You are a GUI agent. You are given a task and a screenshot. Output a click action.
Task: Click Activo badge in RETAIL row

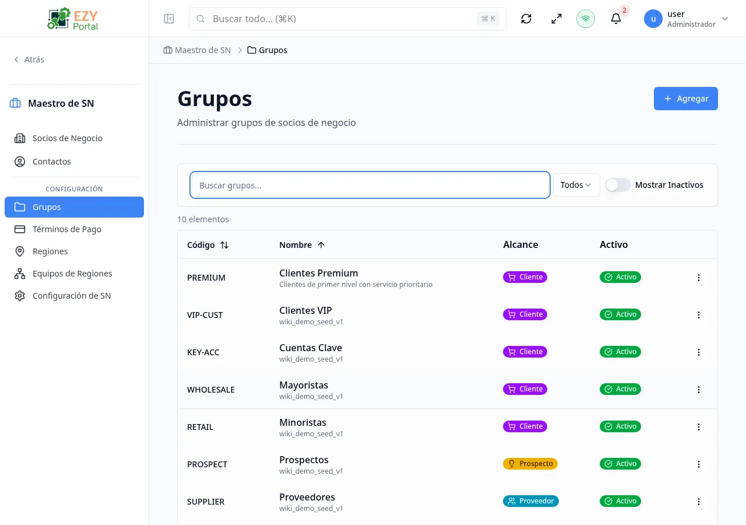coord(620,426)
